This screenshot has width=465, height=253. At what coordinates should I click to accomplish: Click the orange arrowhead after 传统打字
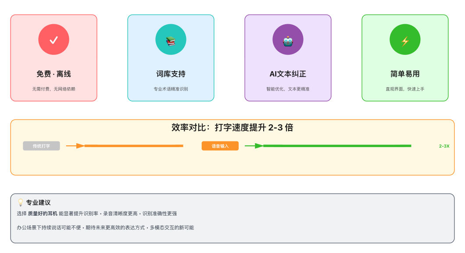click(80, 146)
